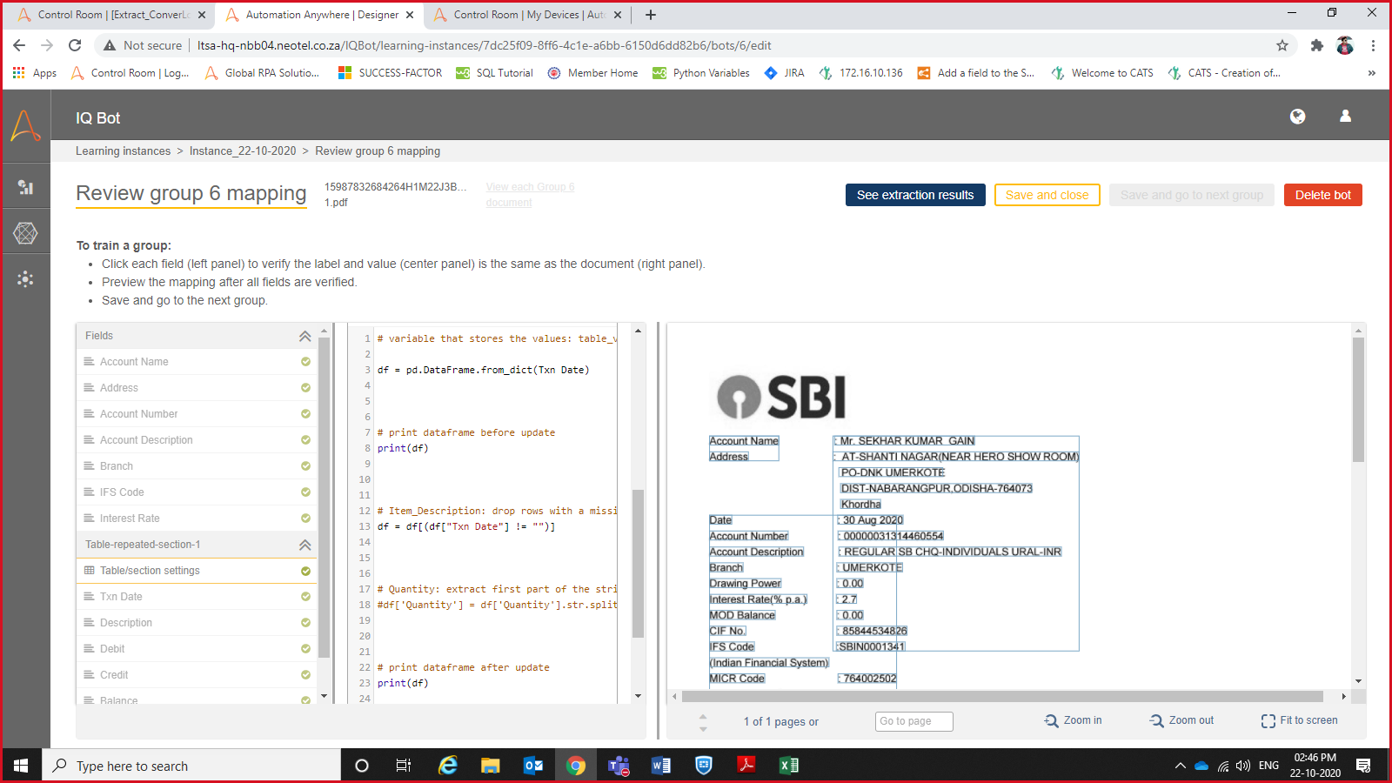Viewport: 1392px width, 783px height.
Task: Click the Fit to screen icon
Action: [x=1268, y=720]
